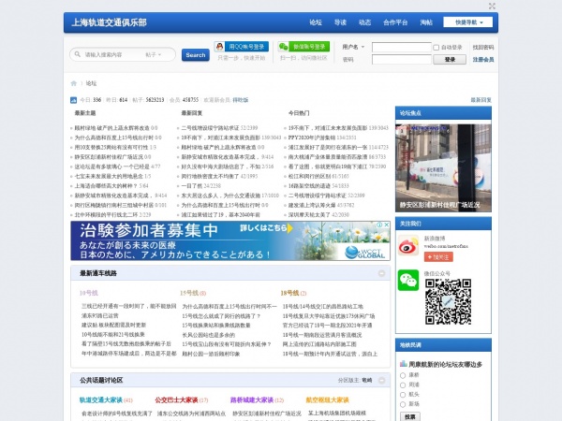This screenshot has width=562, height=421.
Task: Select the 康桥 poll option
Action: pyautogui.click(x=403, y=374)
